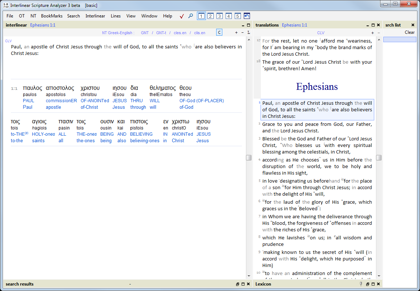Open the Interlinear menu

[95, 16]
